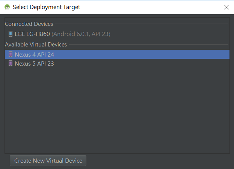
Task: Click the Nexus 5 API 23 emulator icon
Action: (11, 63)
